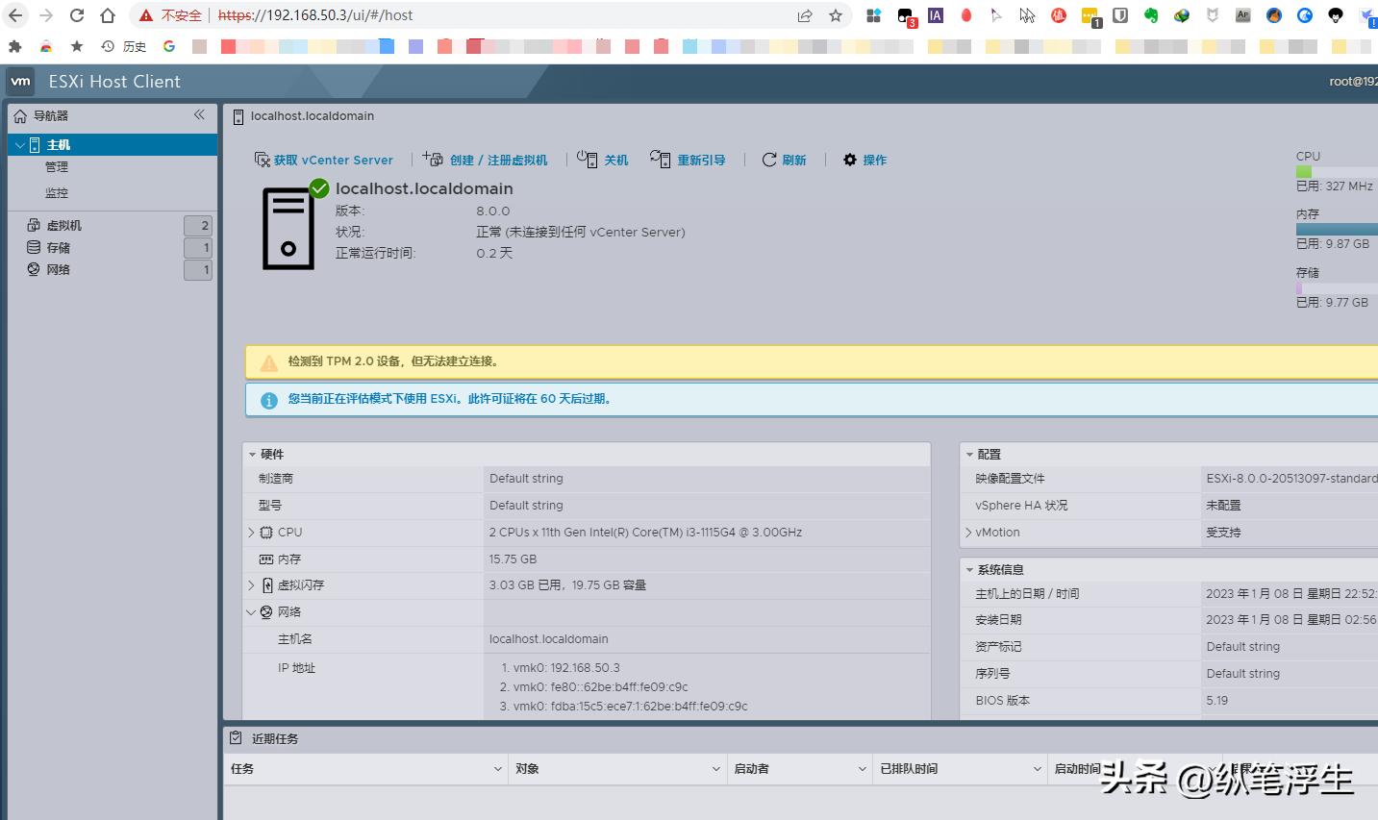
Task: Open the 存储 section in the navigator
Action: coord(57,247)
